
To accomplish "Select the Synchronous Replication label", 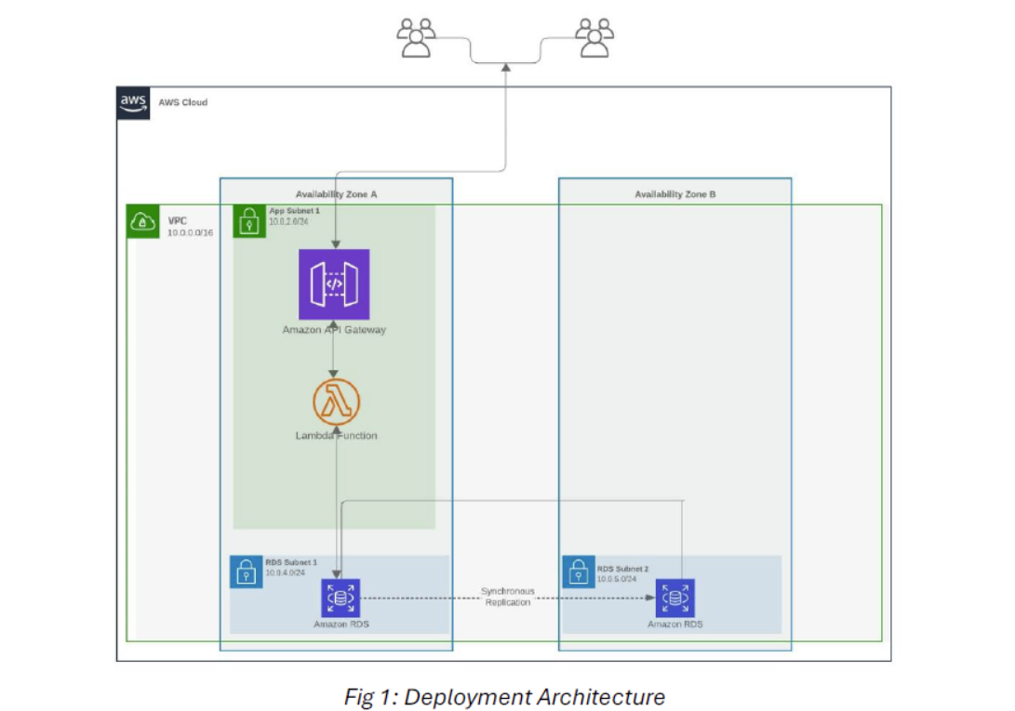I will tap(507, 597).
